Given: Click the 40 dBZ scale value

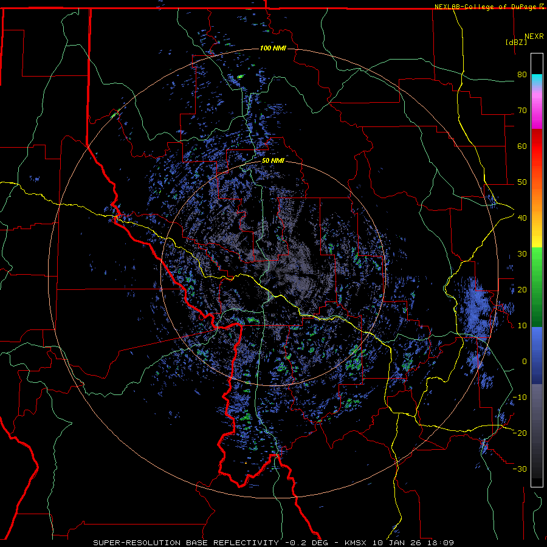Looking at the screenshot, I should point(522,218).
